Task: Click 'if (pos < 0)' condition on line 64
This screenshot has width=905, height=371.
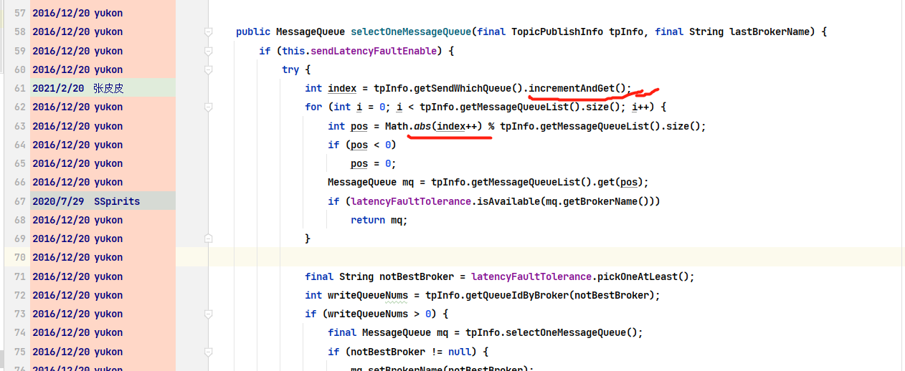Action: 362,145
